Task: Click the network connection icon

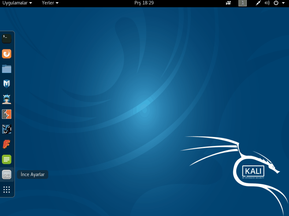Action: 258,3
